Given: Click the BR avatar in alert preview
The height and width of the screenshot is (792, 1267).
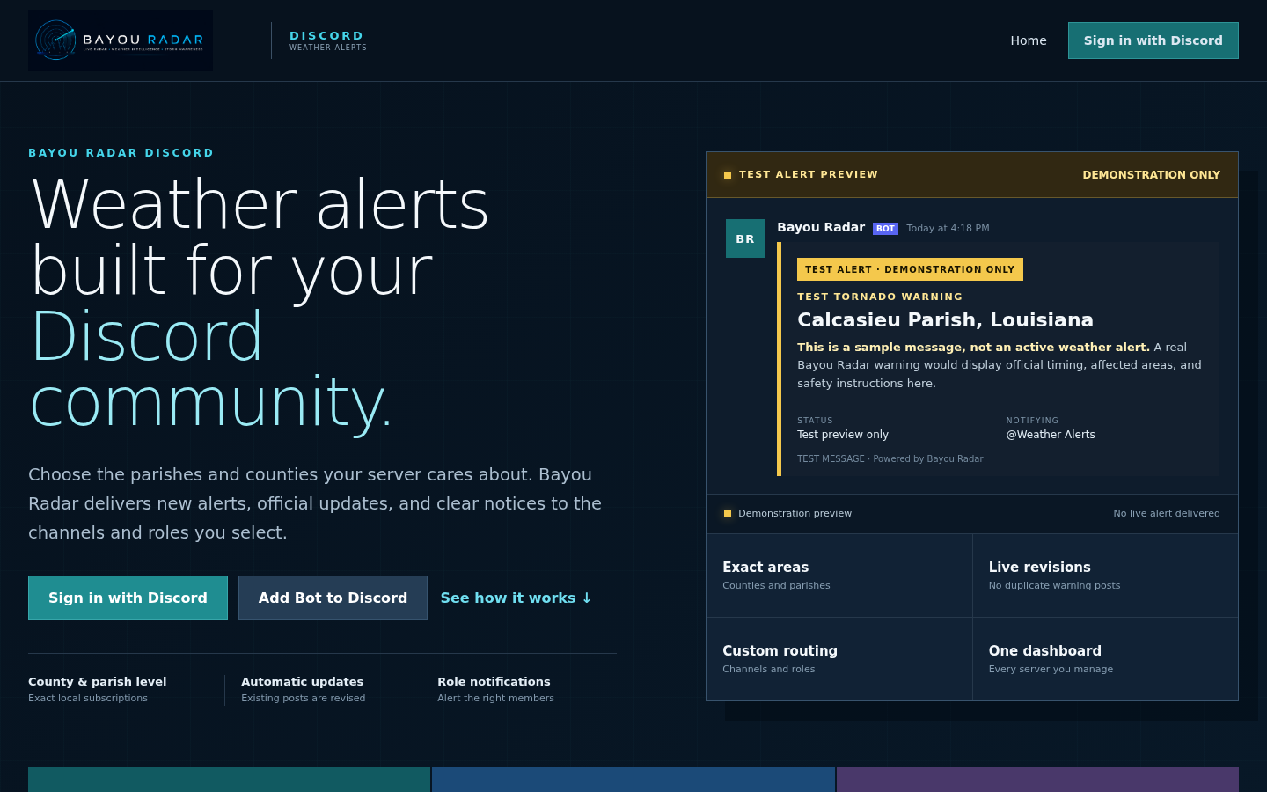Looking at the screenshot, I should point(745,238).
